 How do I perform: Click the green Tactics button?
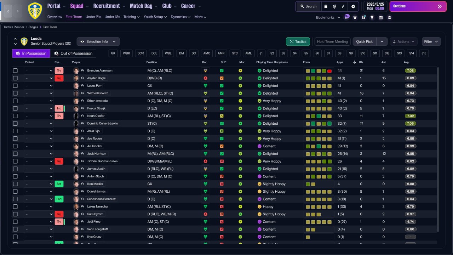298,41
